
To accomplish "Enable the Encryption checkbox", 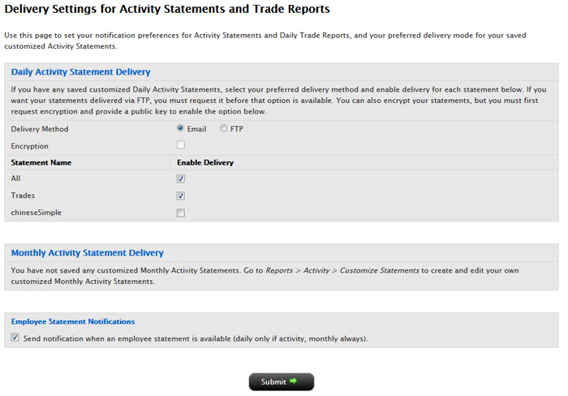I will tap(180, 145).
